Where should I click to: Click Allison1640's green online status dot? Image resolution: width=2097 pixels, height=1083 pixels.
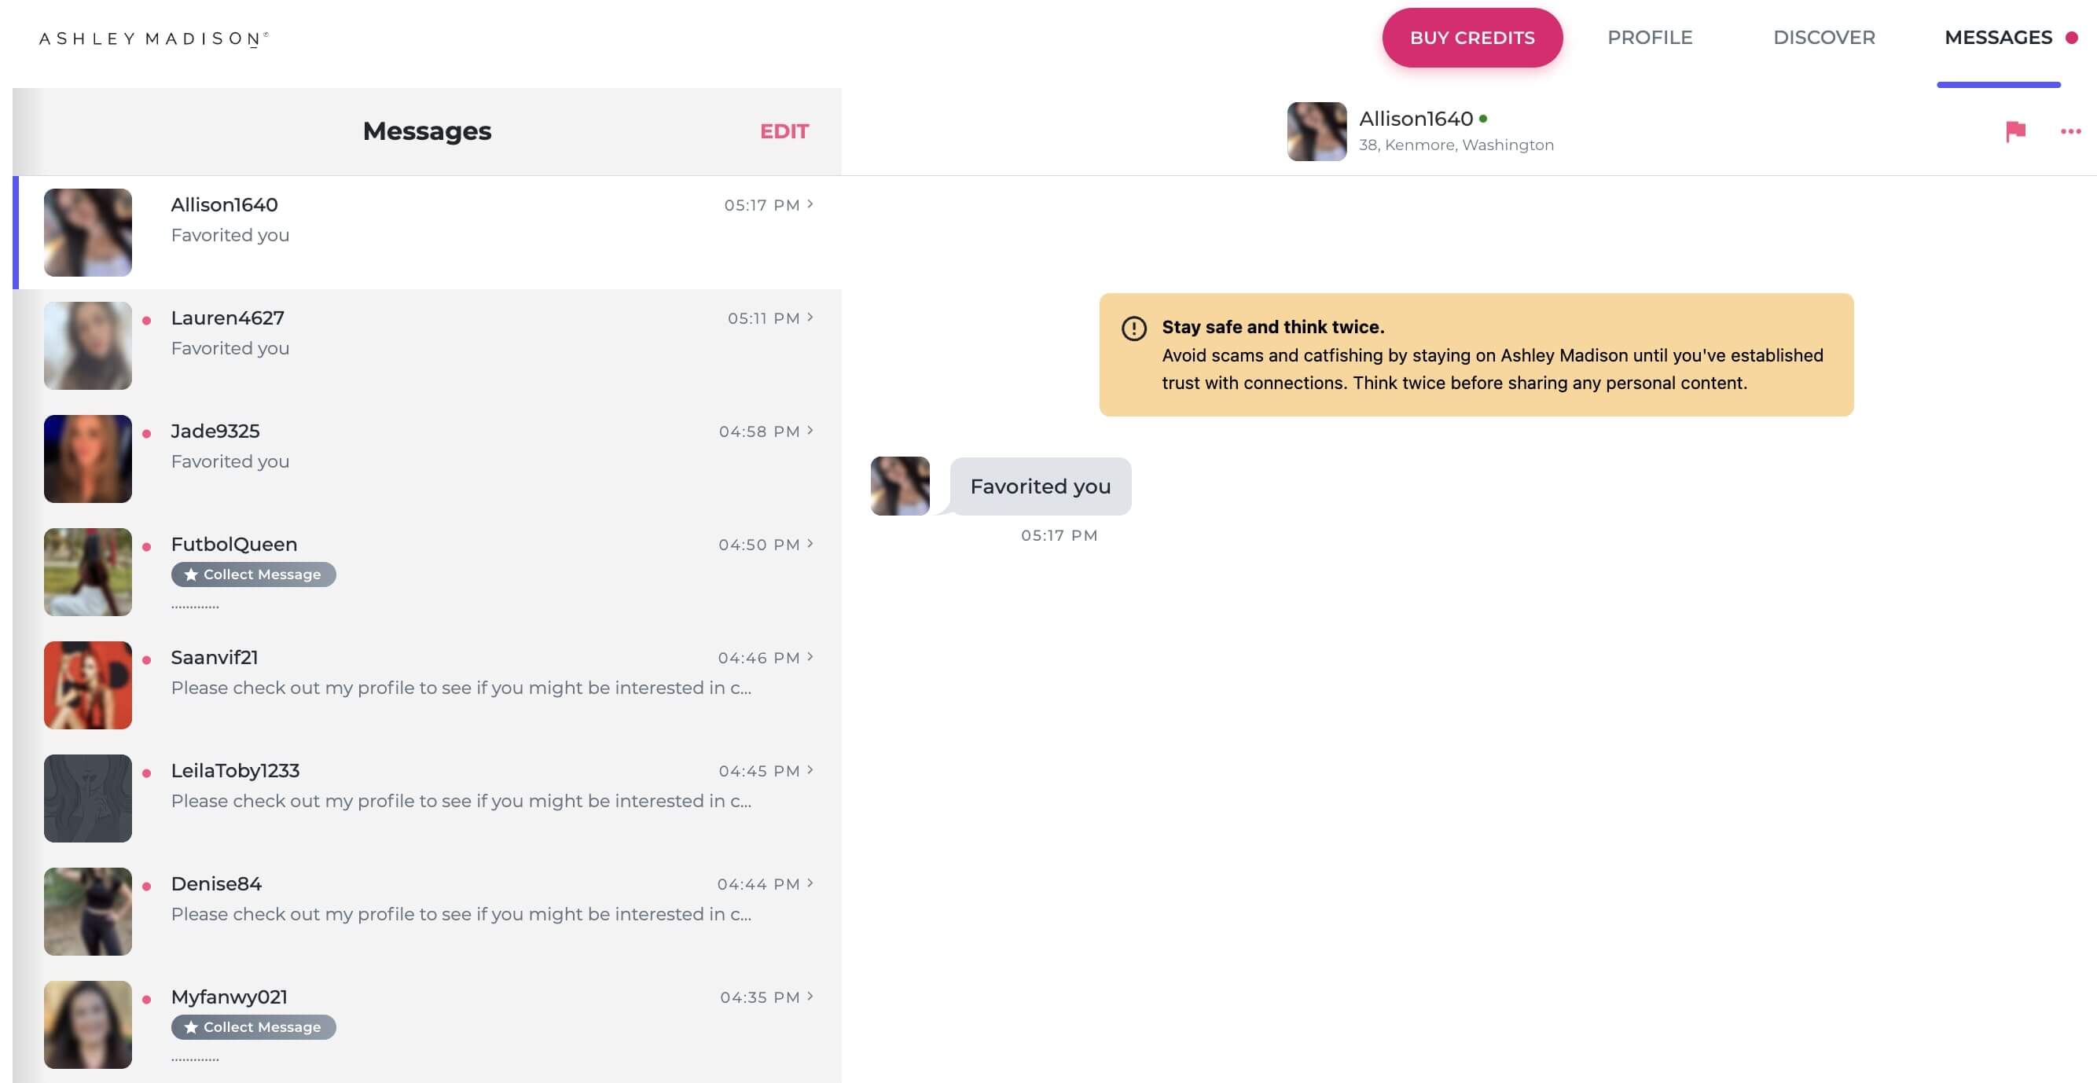coord(1483,118)
